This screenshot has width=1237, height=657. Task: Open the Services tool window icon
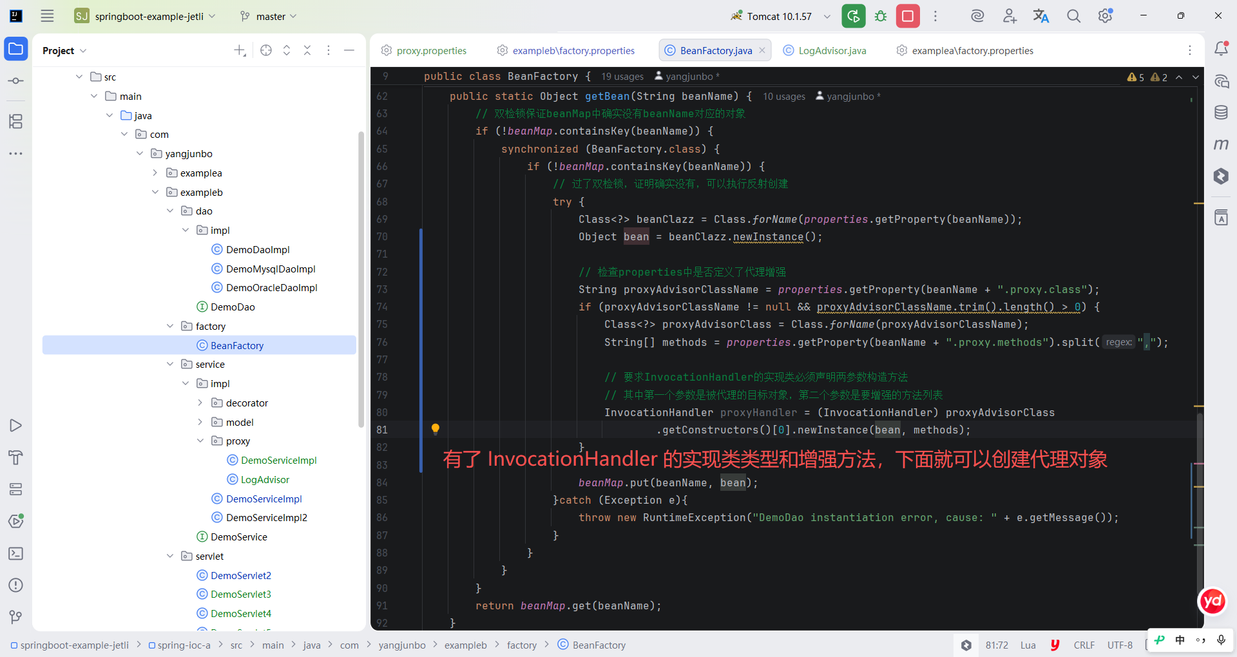[x=16, y=490]
